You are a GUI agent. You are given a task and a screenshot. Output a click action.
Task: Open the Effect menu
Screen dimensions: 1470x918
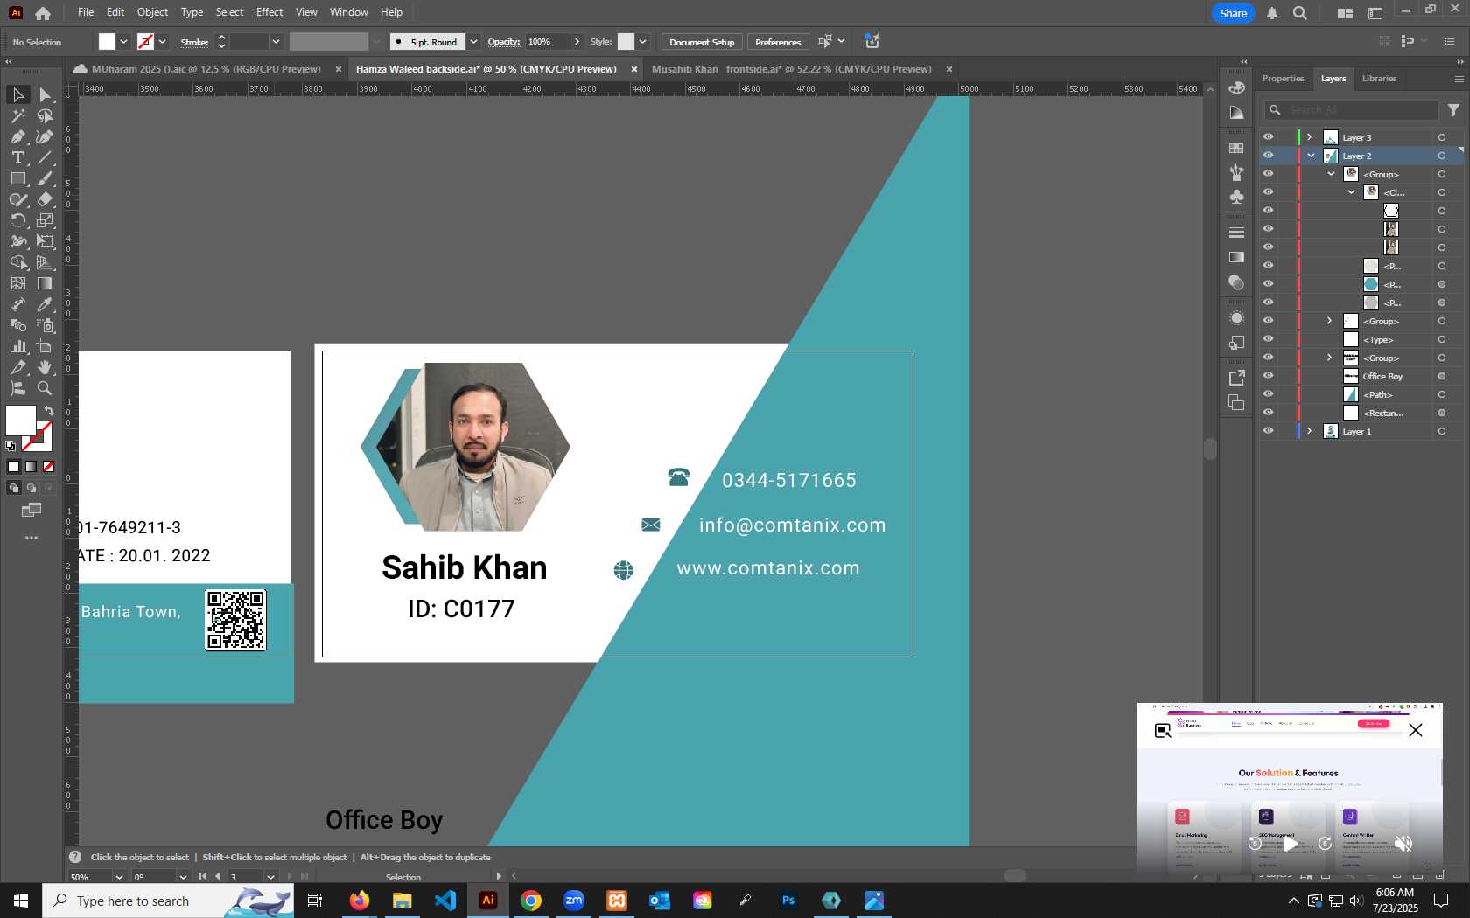coord(269,12)
